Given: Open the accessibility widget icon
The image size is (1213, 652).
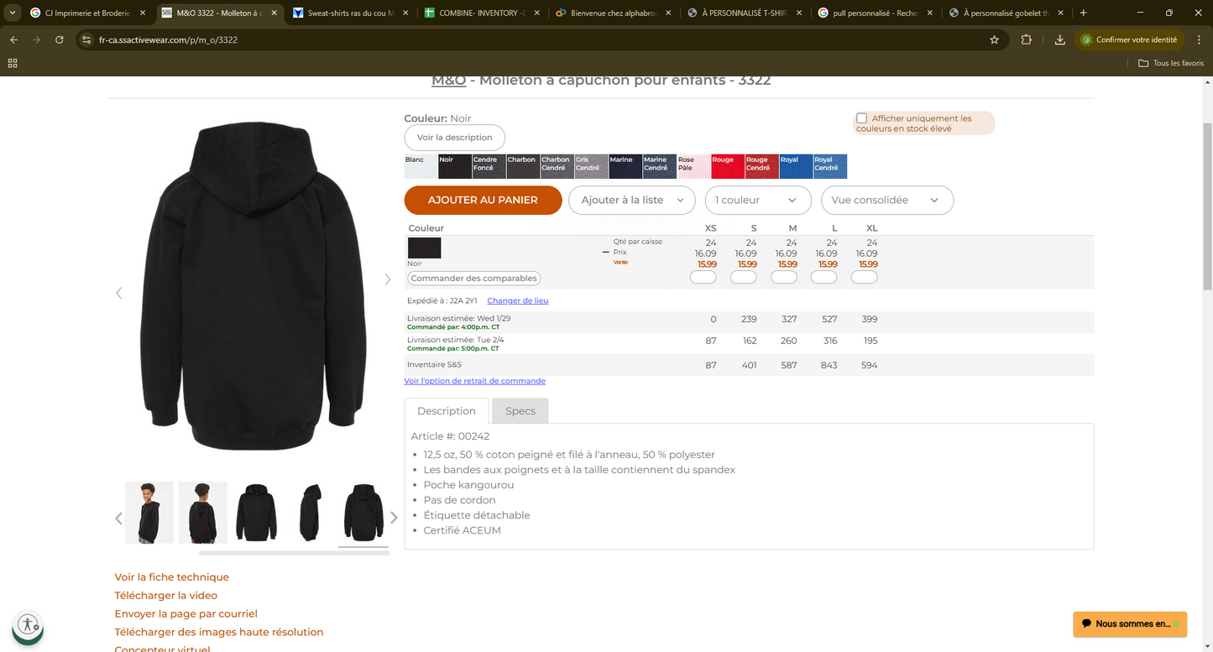Looking at the screenshot, I should (28, 624).
